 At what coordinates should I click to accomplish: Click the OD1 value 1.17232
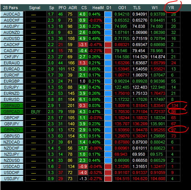click(122, 99)
